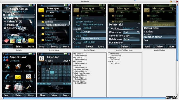Open Calendar icon in Applications grid
This screenshot has width=179, height=100.
coord(29,76)
